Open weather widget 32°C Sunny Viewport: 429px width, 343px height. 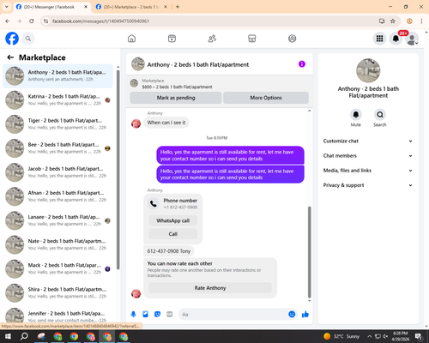(x=341, y=336)
